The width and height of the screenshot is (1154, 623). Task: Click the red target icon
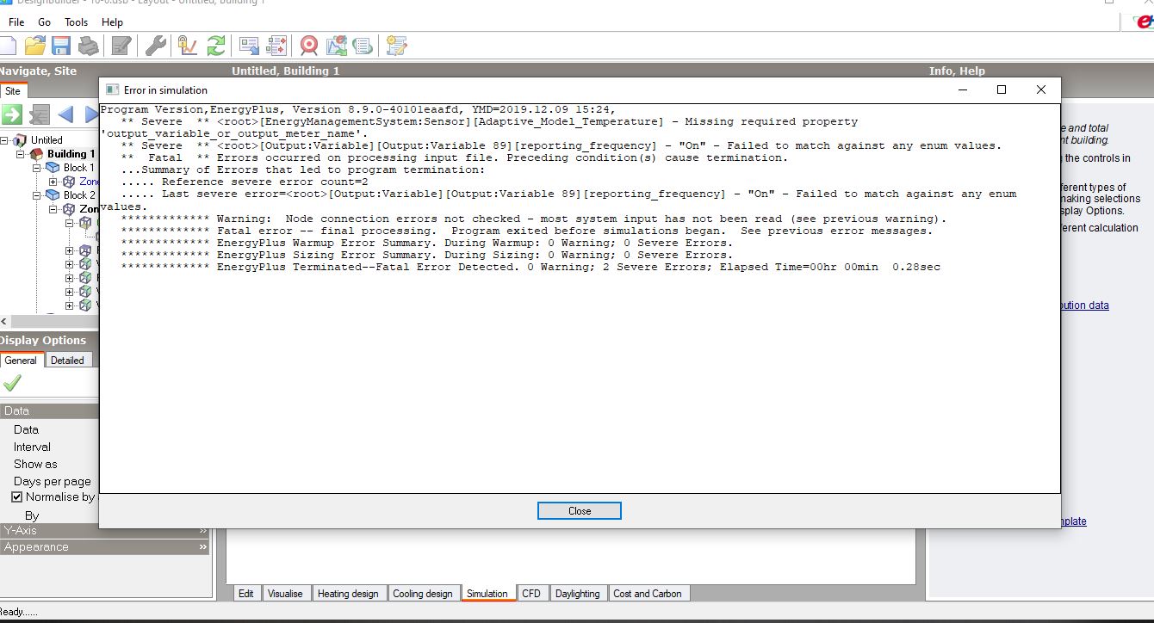309,46
